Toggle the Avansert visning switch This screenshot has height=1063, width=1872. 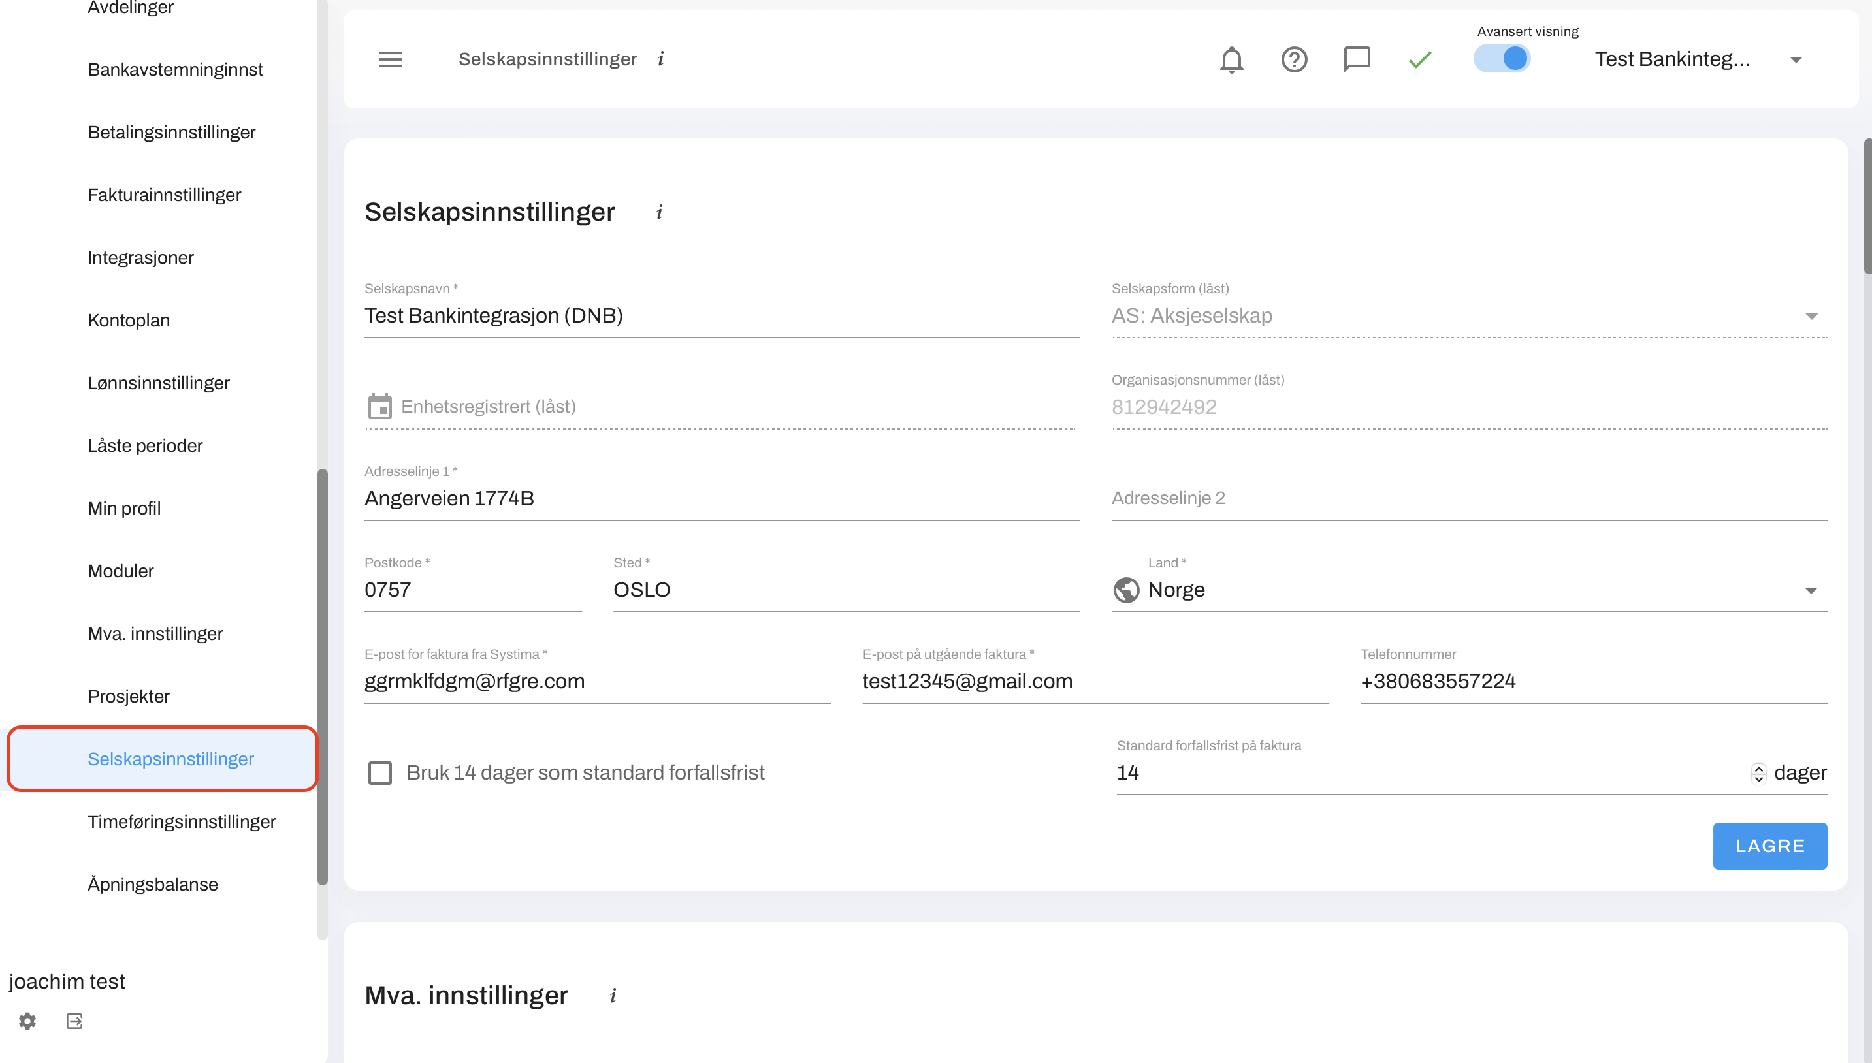click(x=1502, y=58)
